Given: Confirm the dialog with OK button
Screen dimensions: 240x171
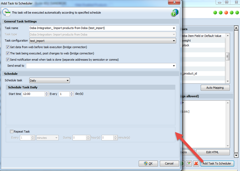Looking at the screenshot, I should pyautogui.click(x=148, y=163).
